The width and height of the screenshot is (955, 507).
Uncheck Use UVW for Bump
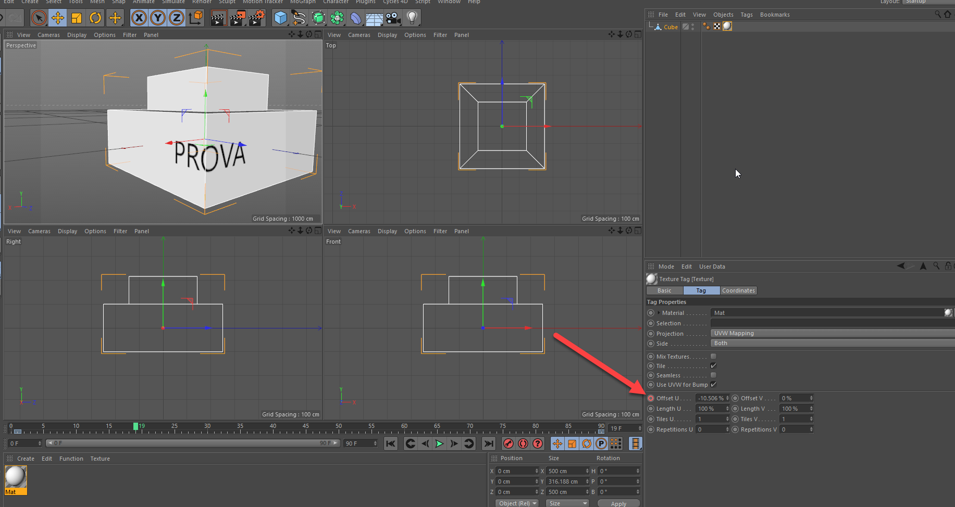point(714,385)
